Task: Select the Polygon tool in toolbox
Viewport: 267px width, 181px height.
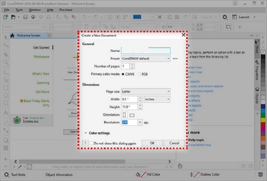Action: [x=6, y=103]
